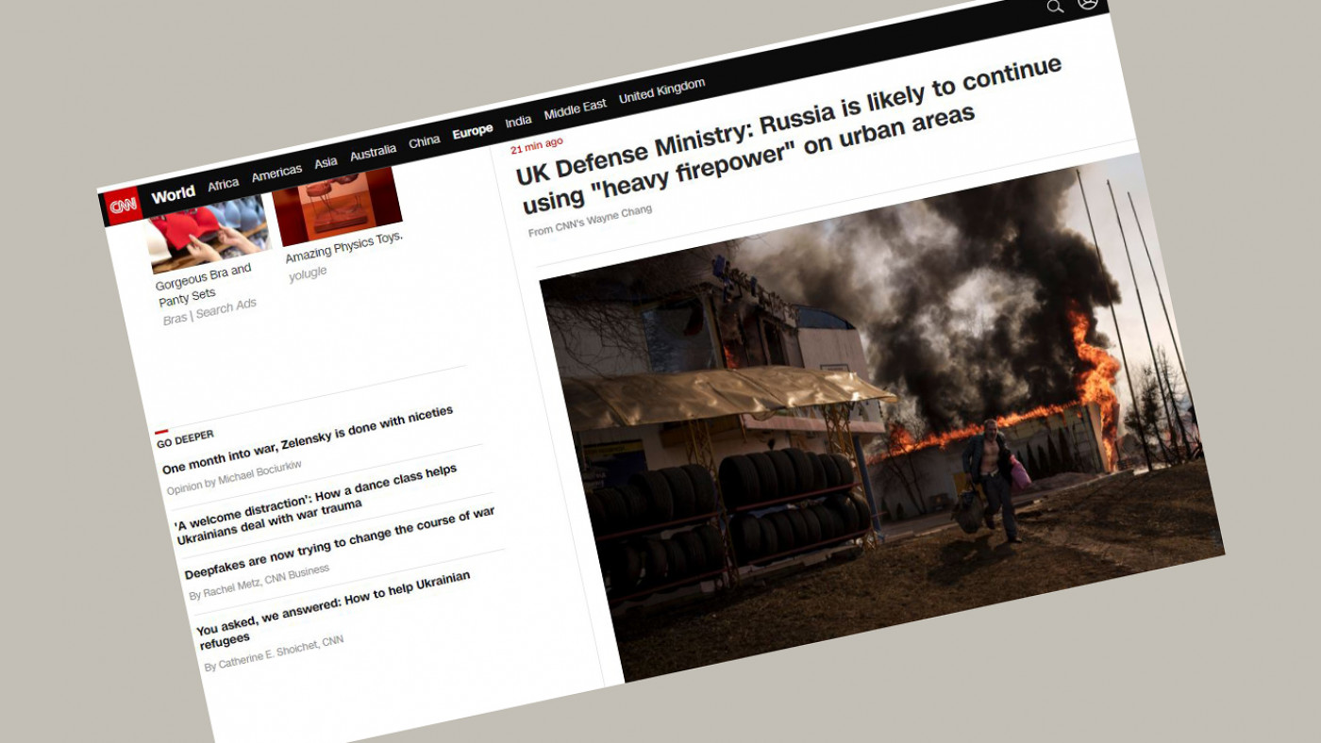Open 'Zelensky is done with niceties' article
The width and height of the screenshot is (1321, 743).
tap(308, 439)
